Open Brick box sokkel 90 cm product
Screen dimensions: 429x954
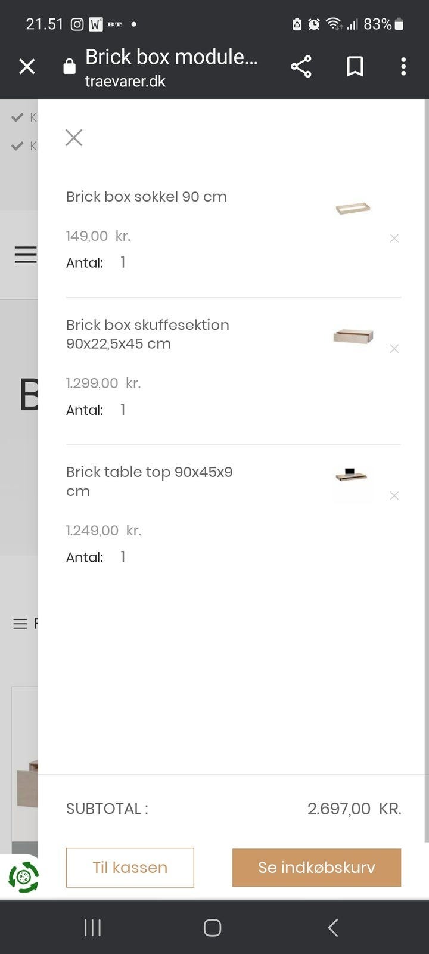[147, 197]
